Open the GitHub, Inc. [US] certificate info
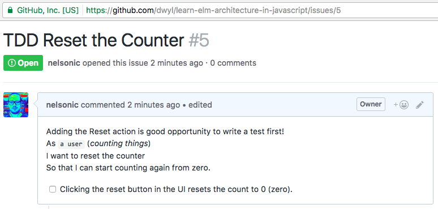The height and width of the screenshot is (209, 438). click(48, 11)
